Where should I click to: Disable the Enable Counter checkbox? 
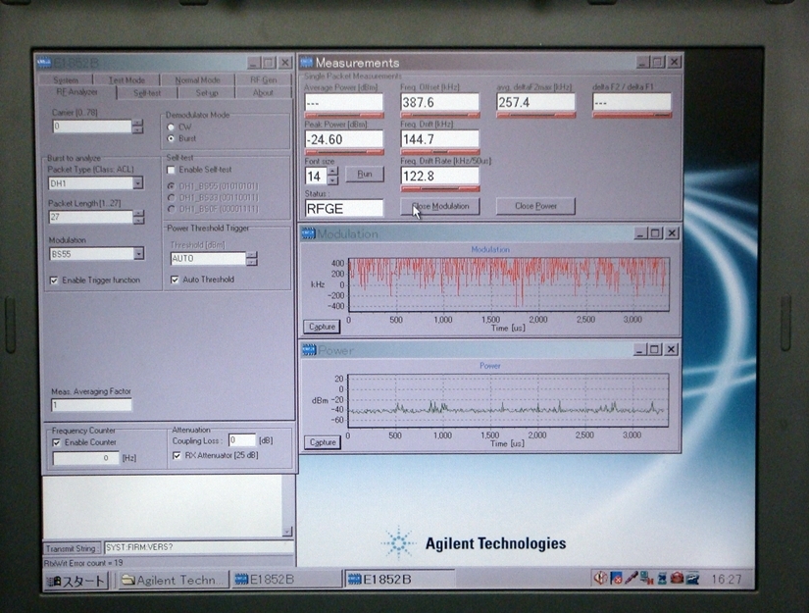coord(57,442)
